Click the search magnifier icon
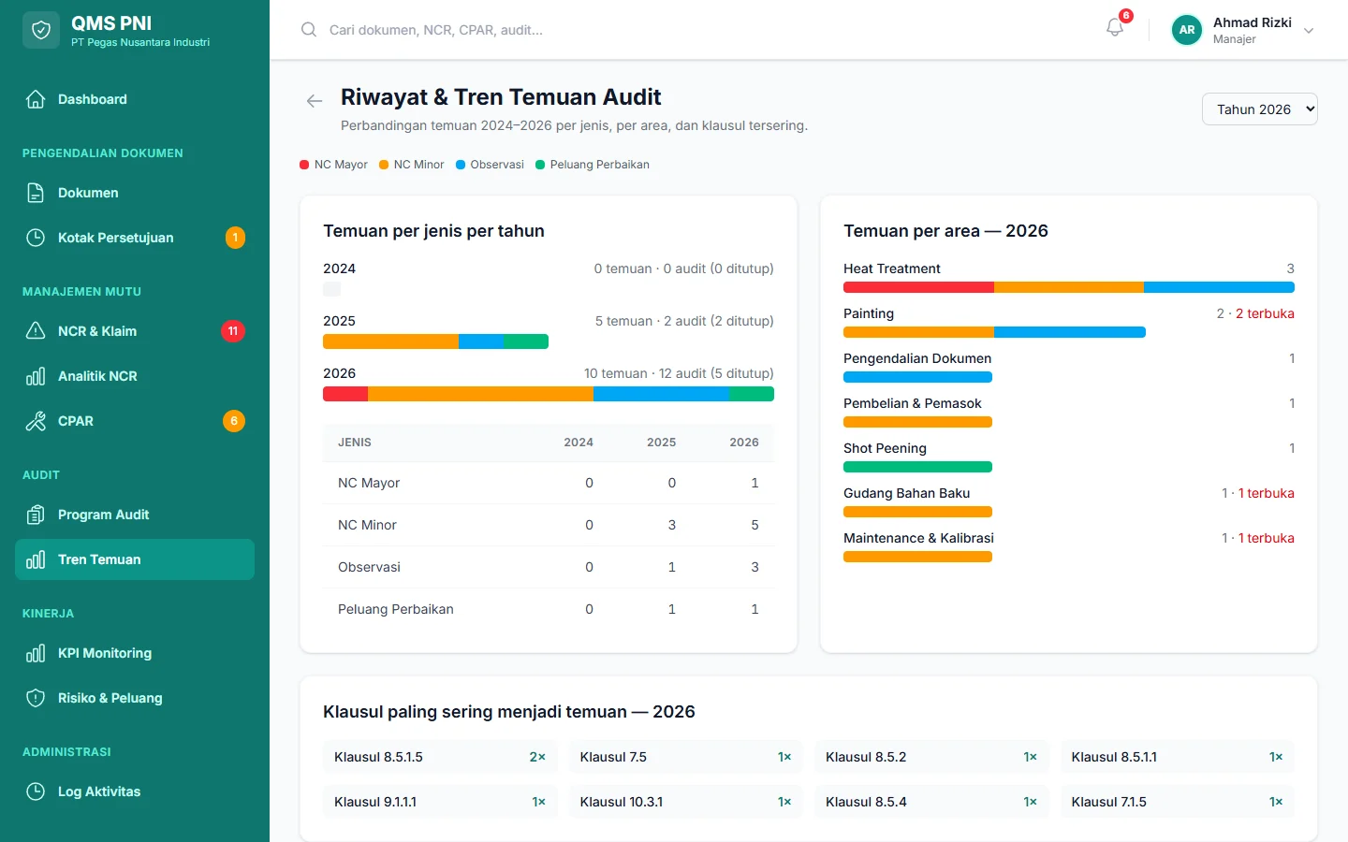 309,30
